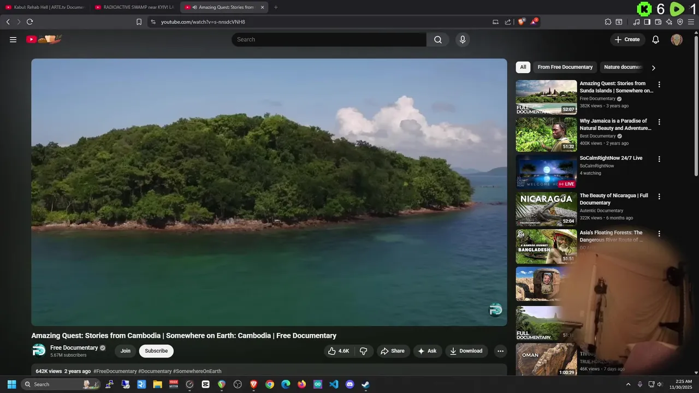Open Why Jamaica is a Paradise thumbnail
The height and width of the screenshot is (393, 699).
coord(546,134)
